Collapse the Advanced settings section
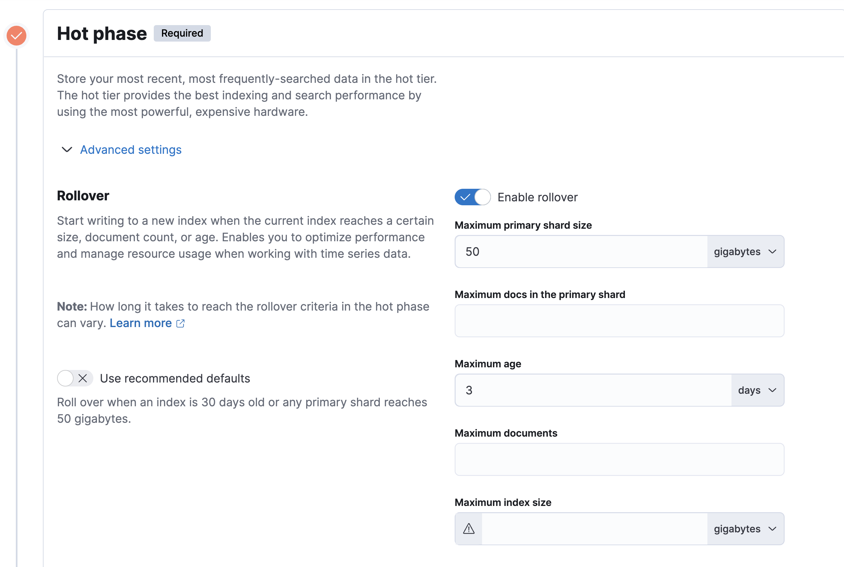 (130, 150)
